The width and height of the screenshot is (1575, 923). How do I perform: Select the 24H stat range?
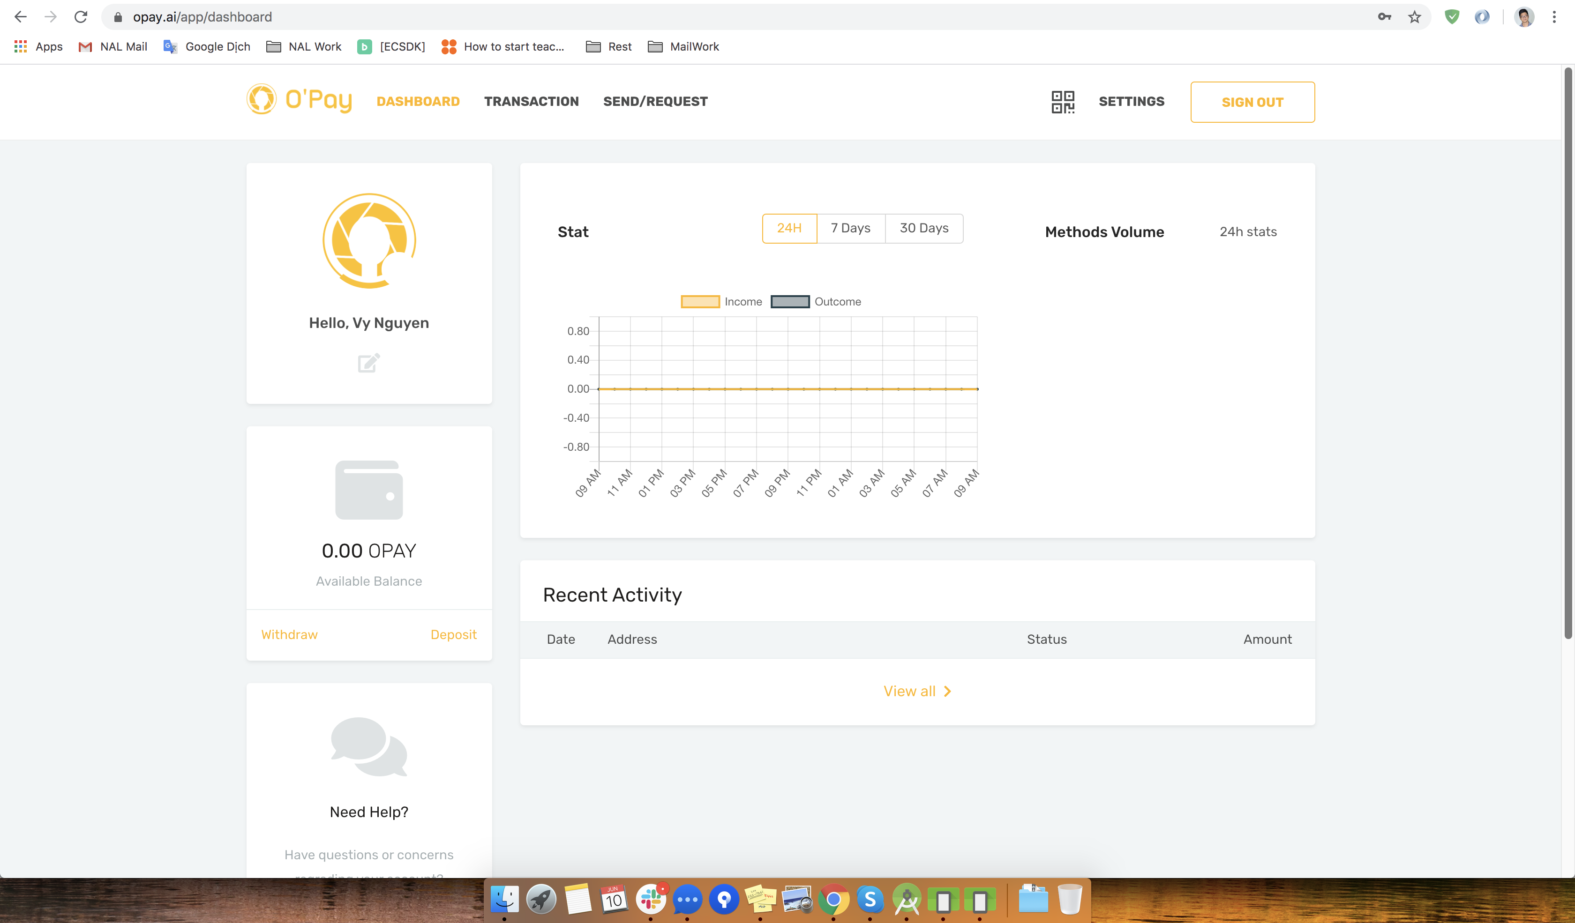tap(789, 229)
